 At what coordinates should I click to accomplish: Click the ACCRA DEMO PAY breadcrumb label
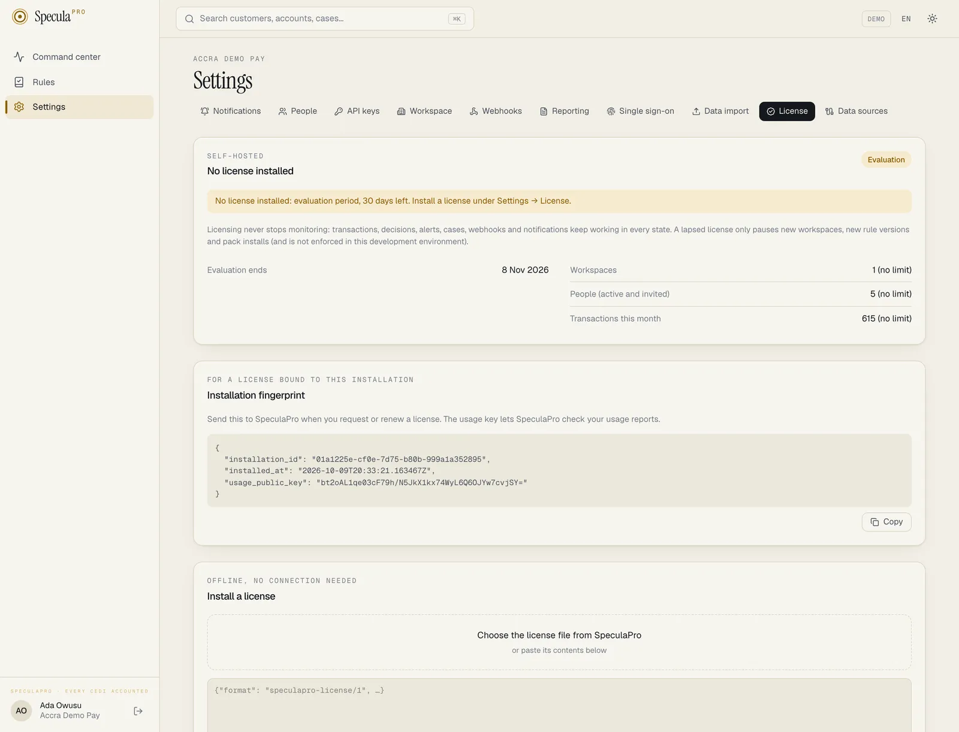click(229, 59)
